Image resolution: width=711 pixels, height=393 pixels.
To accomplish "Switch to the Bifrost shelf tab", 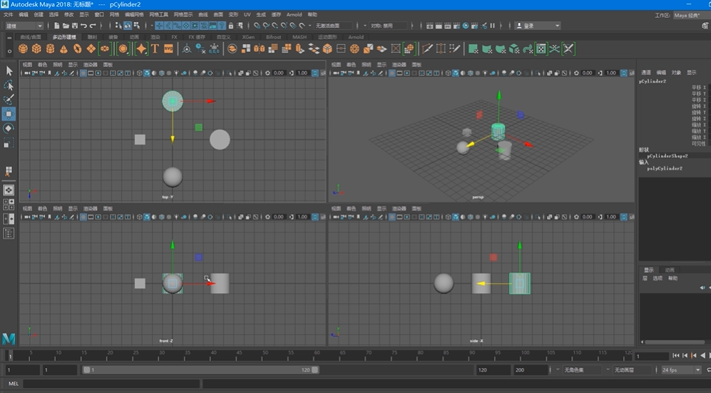I will 273,37.
